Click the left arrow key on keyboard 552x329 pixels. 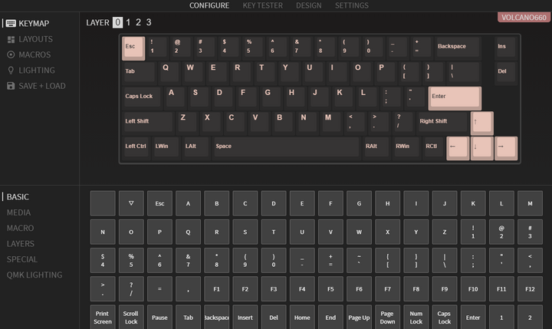[458, 147]
